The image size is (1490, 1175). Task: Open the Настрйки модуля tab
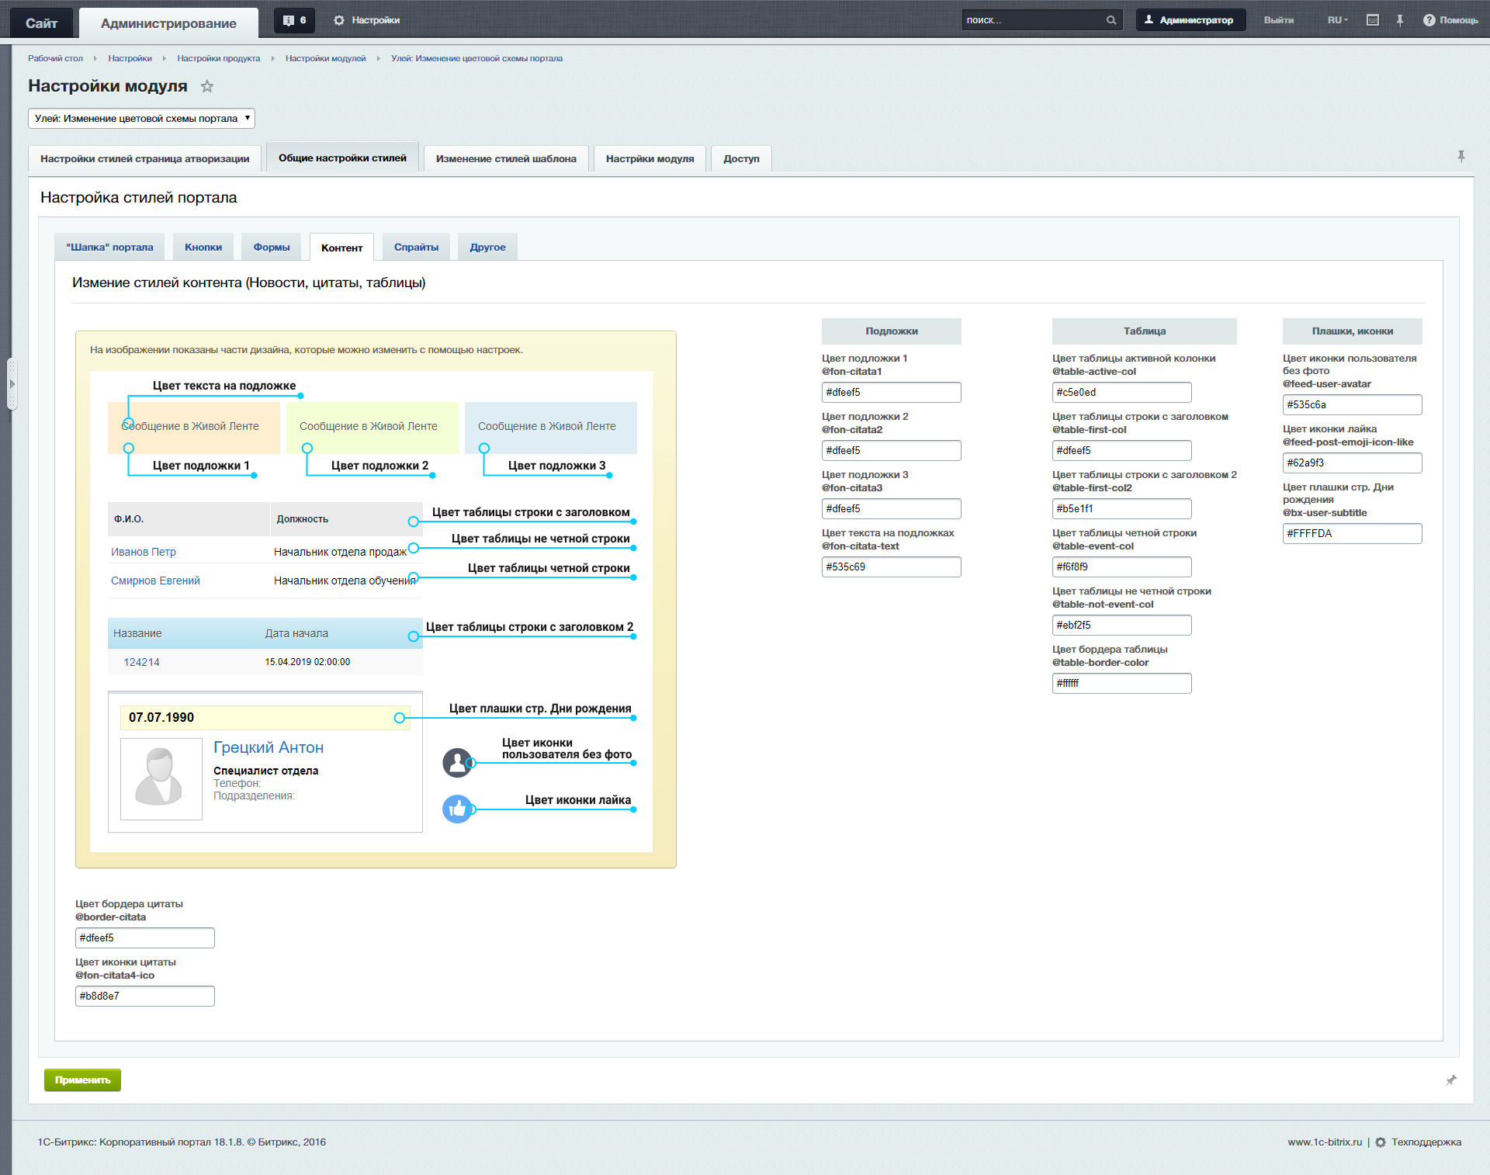pyautogui.click(x=650, y=158)
